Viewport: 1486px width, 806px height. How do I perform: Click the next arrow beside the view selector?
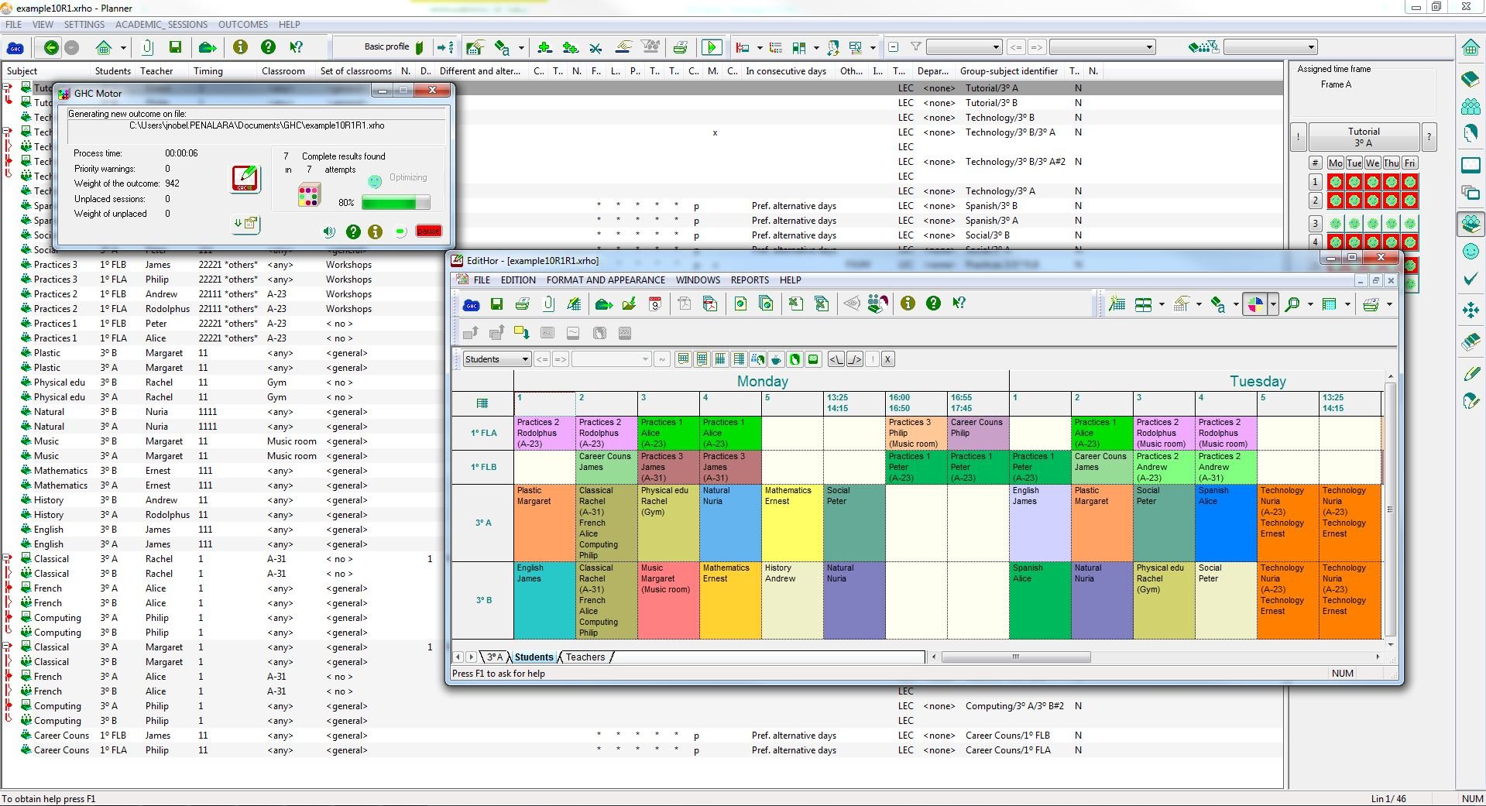[x=560, y=358]
